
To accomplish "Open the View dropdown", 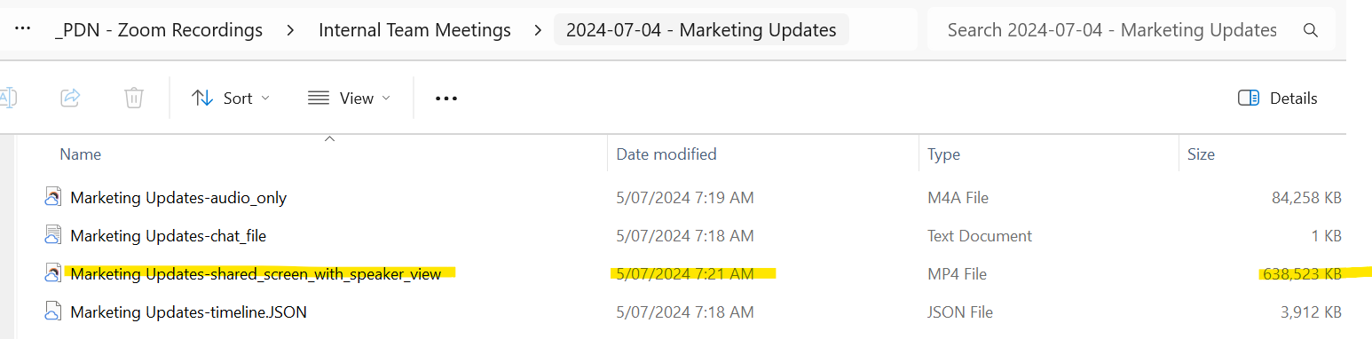I will click(349, 99).
